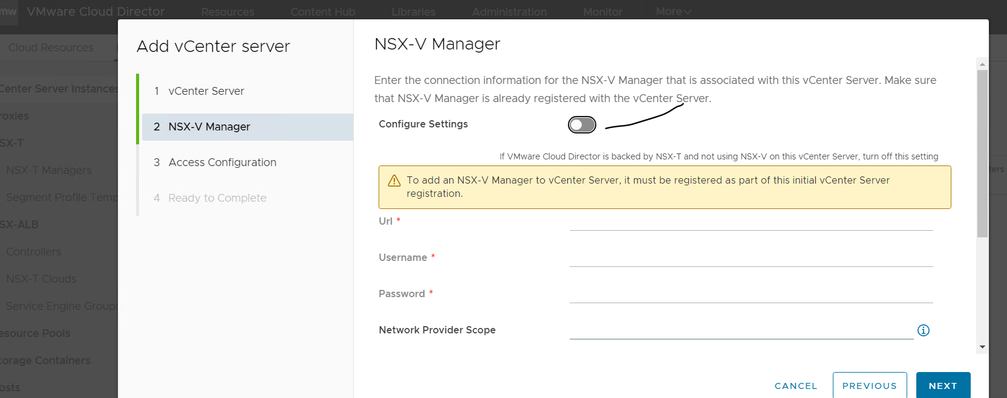Select NSX-T Managers in the sidebar
This screenshot has height=398, width=1007.
tap(49, 170)
